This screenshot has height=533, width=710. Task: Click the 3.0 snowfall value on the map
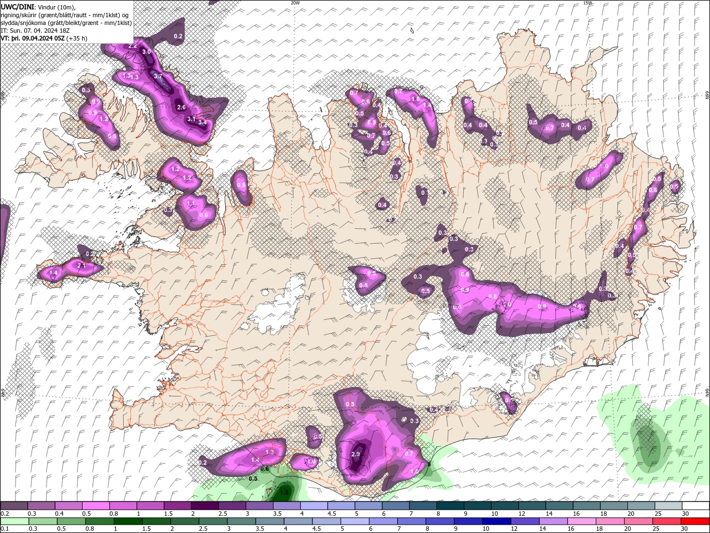[146, 52]
